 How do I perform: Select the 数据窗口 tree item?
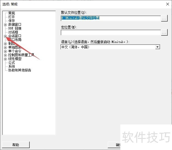tap(15, 24)
